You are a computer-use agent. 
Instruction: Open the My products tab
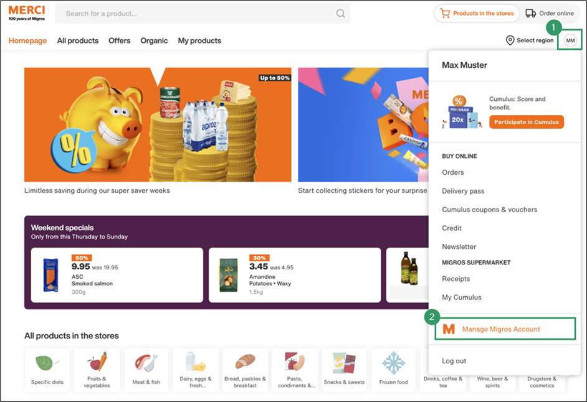(x=199, y=40)
